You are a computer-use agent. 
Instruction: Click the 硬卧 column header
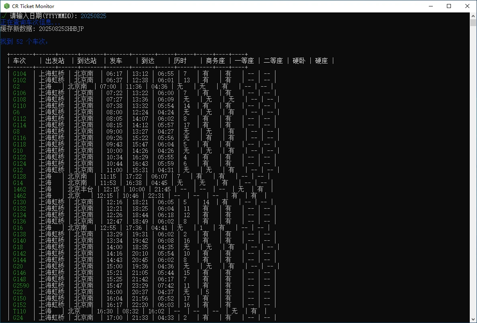point(299,61)
